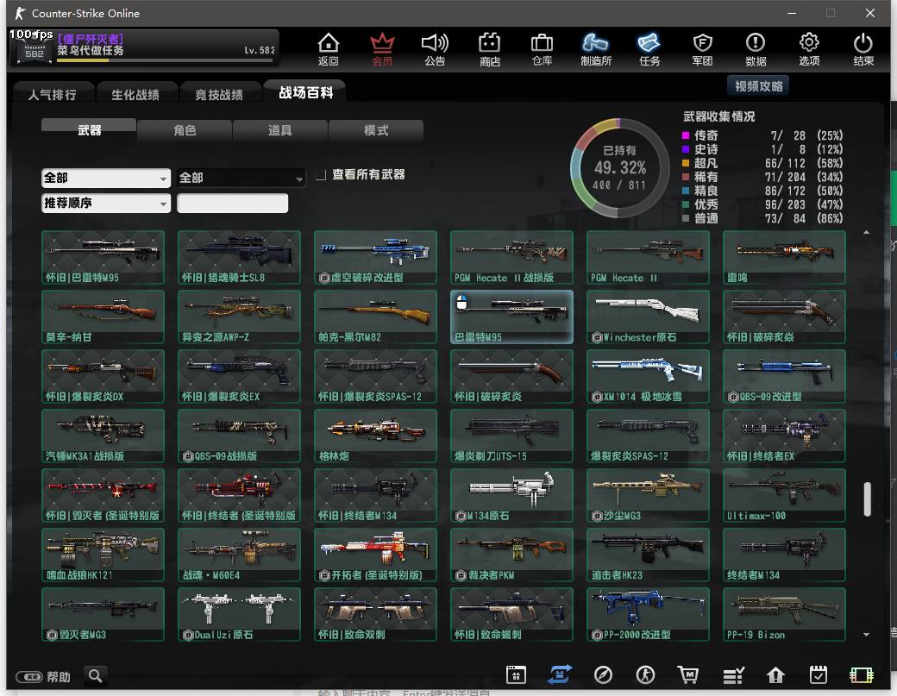Open the checklist icon in bottom bar
This screenshot has height=696, width=897.
pyautogui.click(x=733, y=676)
